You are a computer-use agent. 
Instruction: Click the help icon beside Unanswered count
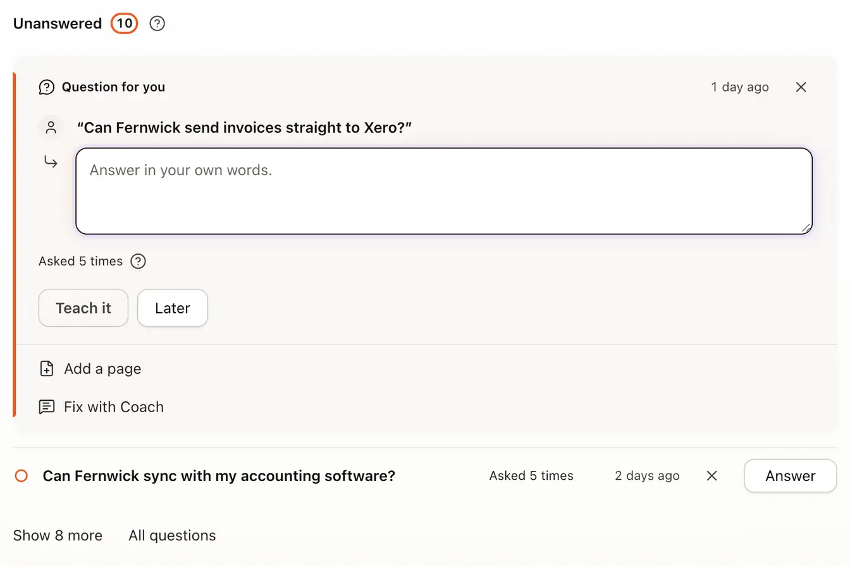(157, 23)
